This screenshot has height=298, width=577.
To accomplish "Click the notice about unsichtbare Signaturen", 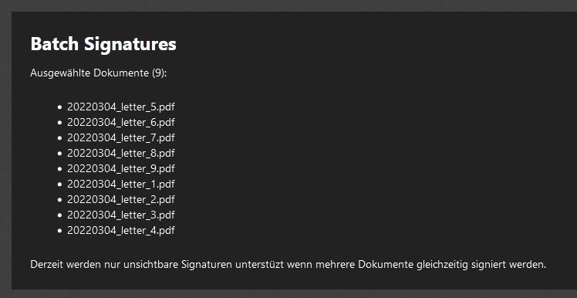I will 288,265.
